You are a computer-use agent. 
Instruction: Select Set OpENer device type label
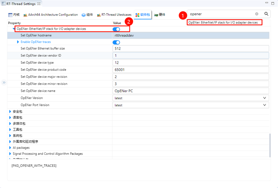37,62
